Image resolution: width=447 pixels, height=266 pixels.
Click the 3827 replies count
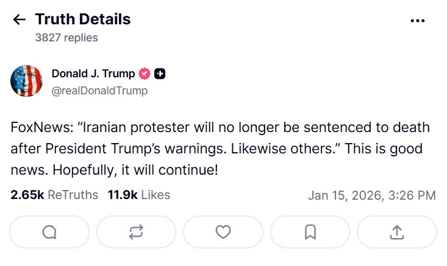point(66,38)
